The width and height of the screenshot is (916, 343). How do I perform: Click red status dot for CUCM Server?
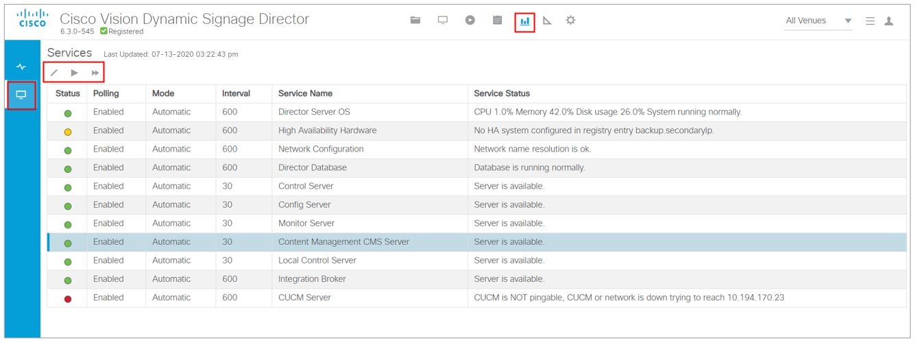coord(68,299)
